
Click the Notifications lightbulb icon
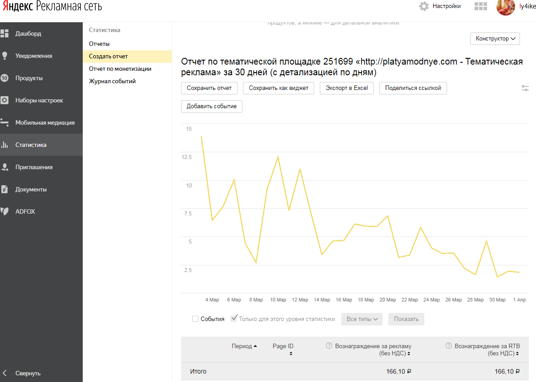pyautogui.click(x=5, y=56)
